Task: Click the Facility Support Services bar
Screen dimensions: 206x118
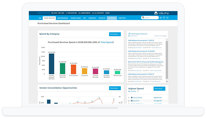Action: [52, 64]
